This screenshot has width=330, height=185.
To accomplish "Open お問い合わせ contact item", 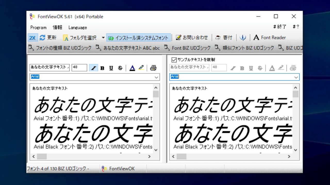I will (x=192, y=38).
